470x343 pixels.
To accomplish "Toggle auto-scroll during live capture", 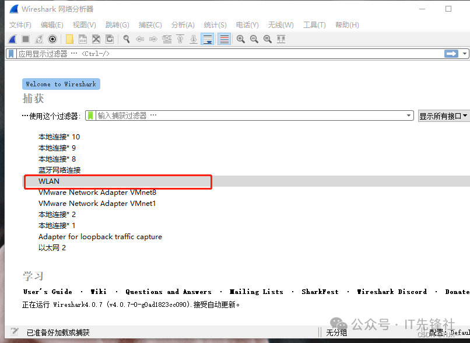I will 207,39.
